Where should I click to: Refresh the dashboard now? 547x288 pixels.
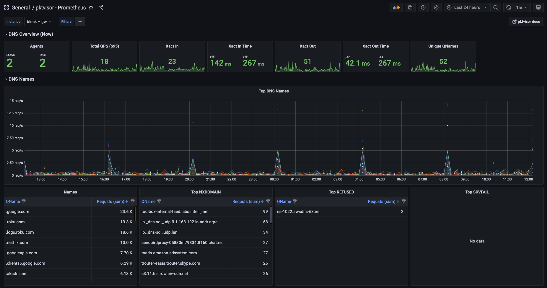[509, 7]
